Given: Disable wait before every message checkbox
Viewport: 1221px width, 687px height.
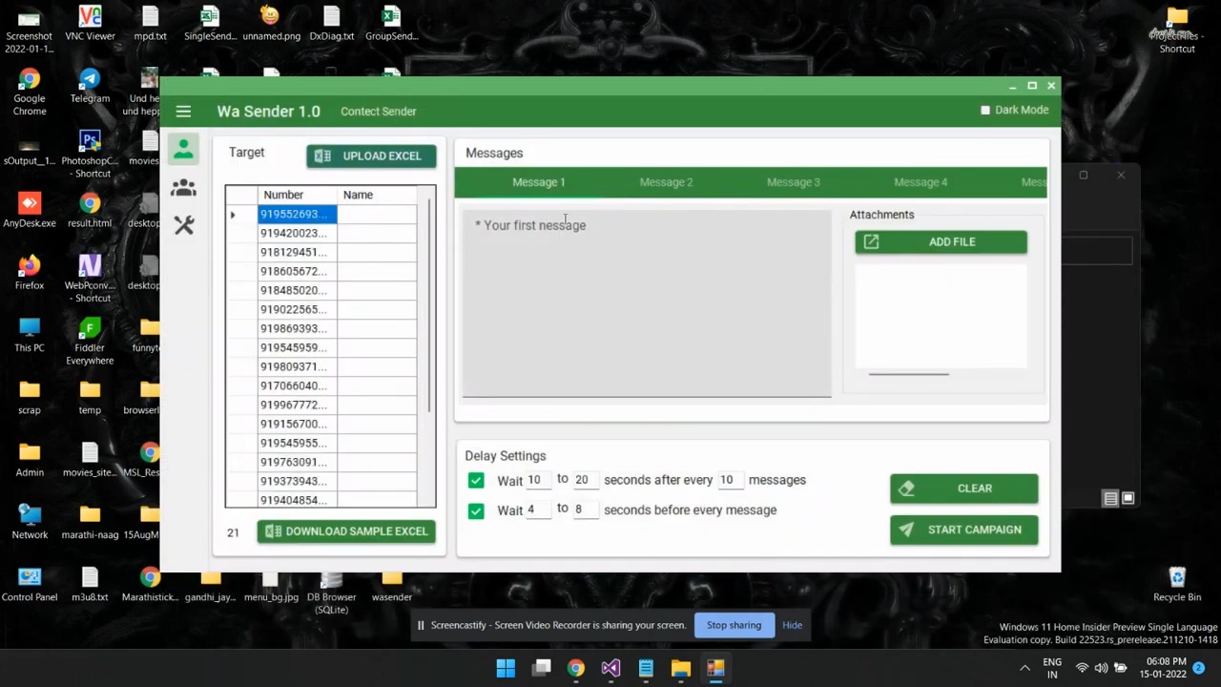Looking at the screenshot, I should (x=476, y=510).
